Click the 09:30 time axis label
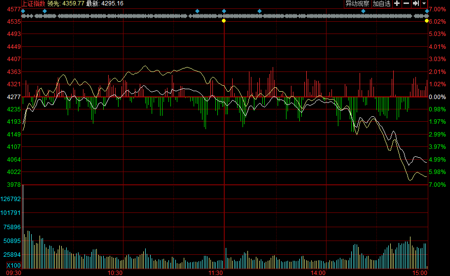 click(x=14, y=273)
